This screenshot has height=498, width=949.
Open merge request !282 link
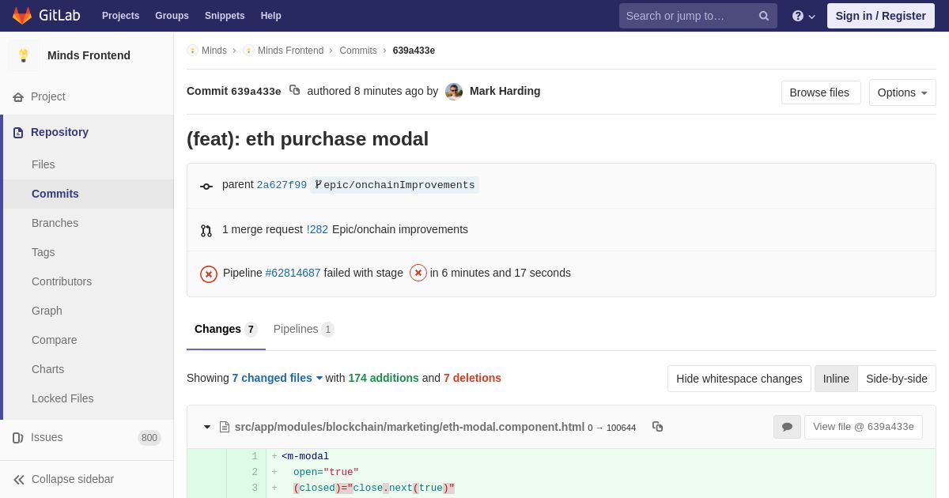pos(317,229)
